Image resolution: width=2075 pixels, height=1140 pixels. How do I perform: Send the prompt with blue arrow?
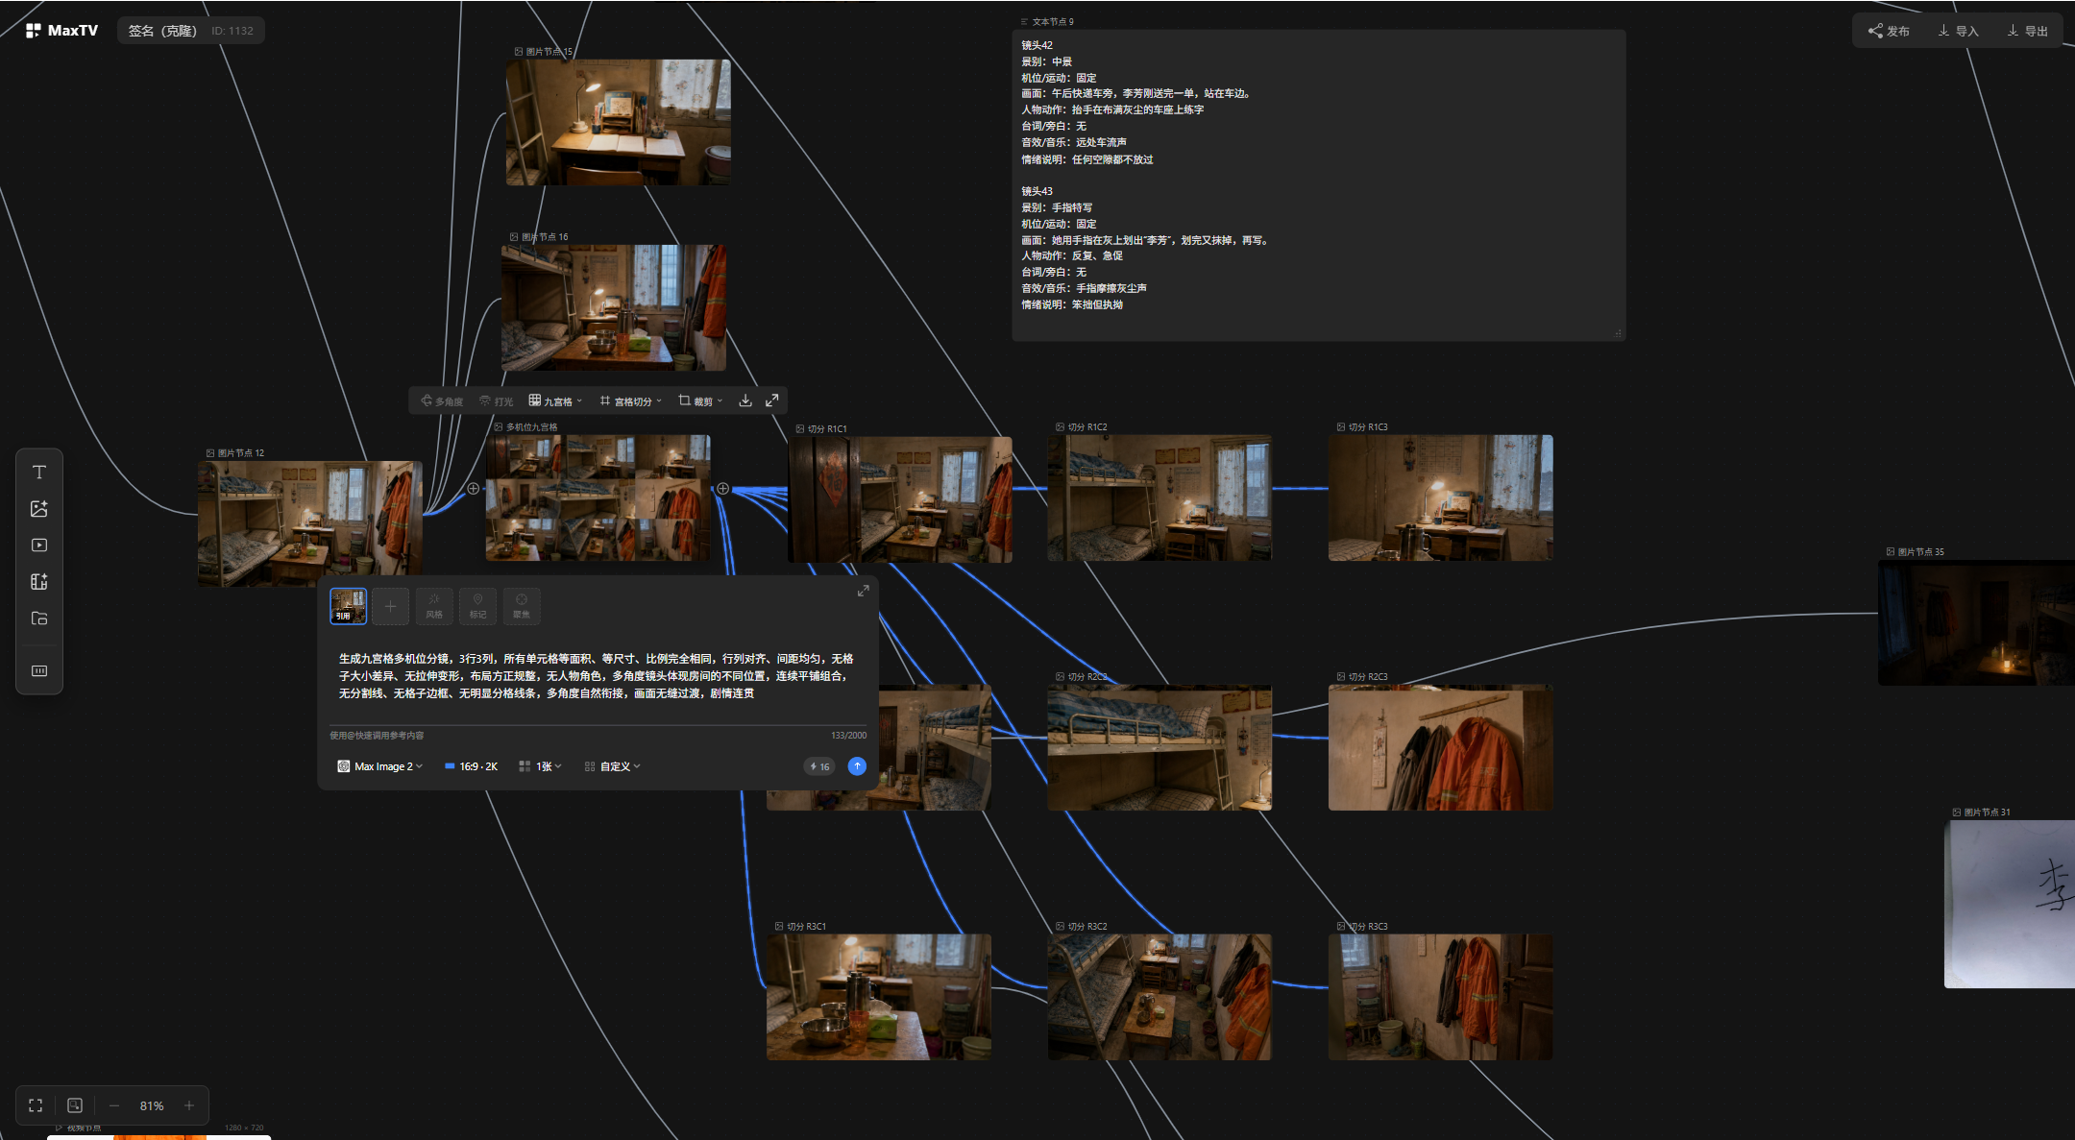tap(857, 766)
